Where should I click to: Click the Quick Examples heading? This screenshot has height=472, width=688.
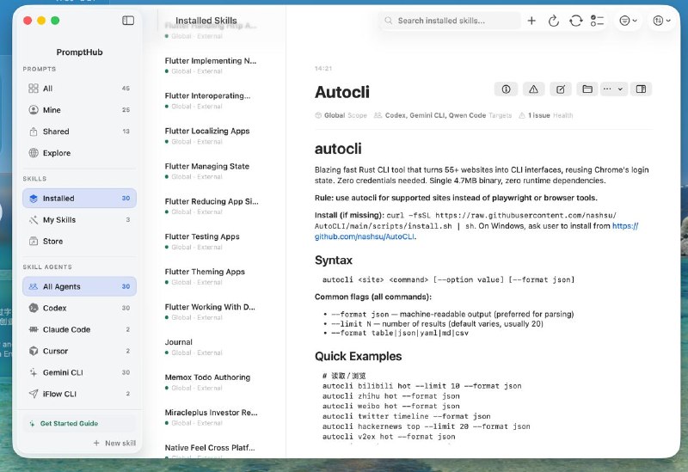(358, 356)
